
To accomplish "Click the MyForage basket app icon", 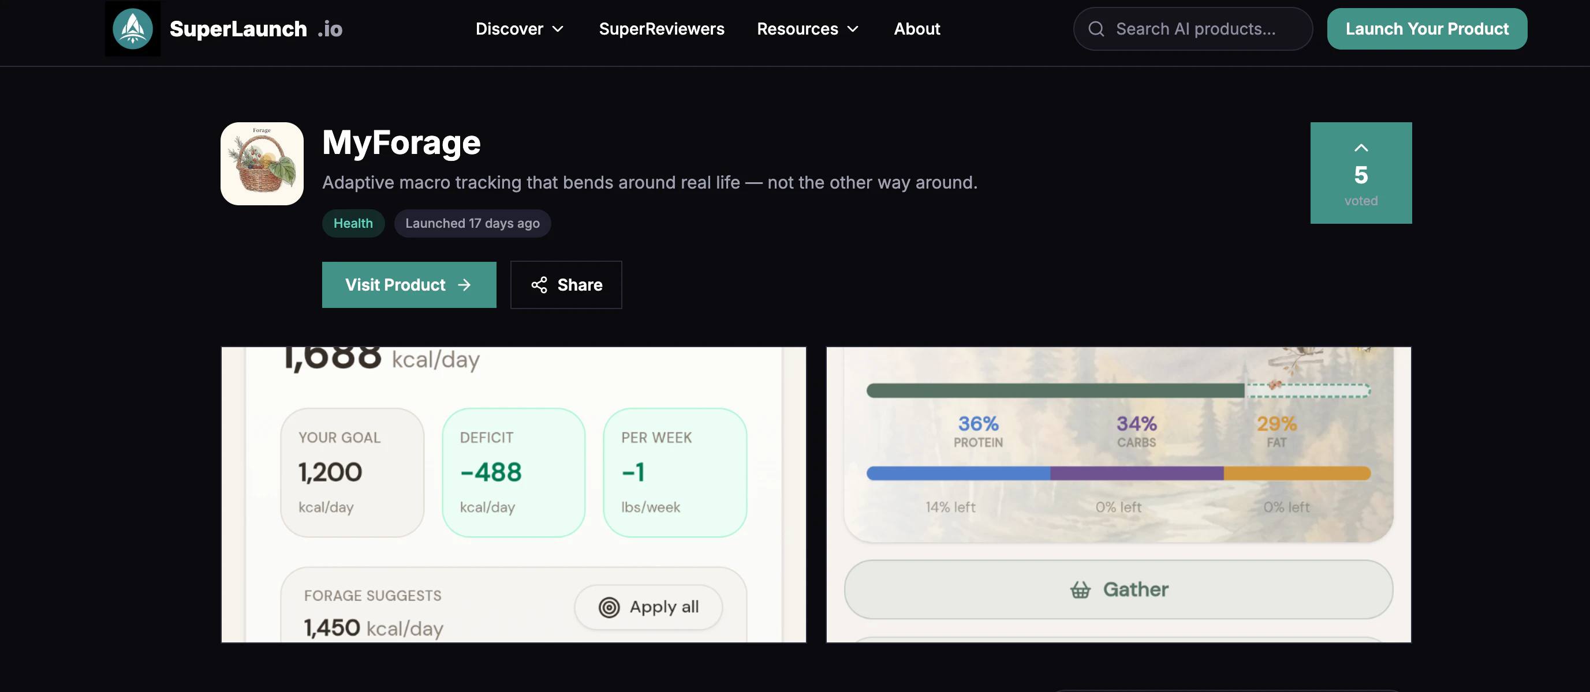I will coord(262,163).
